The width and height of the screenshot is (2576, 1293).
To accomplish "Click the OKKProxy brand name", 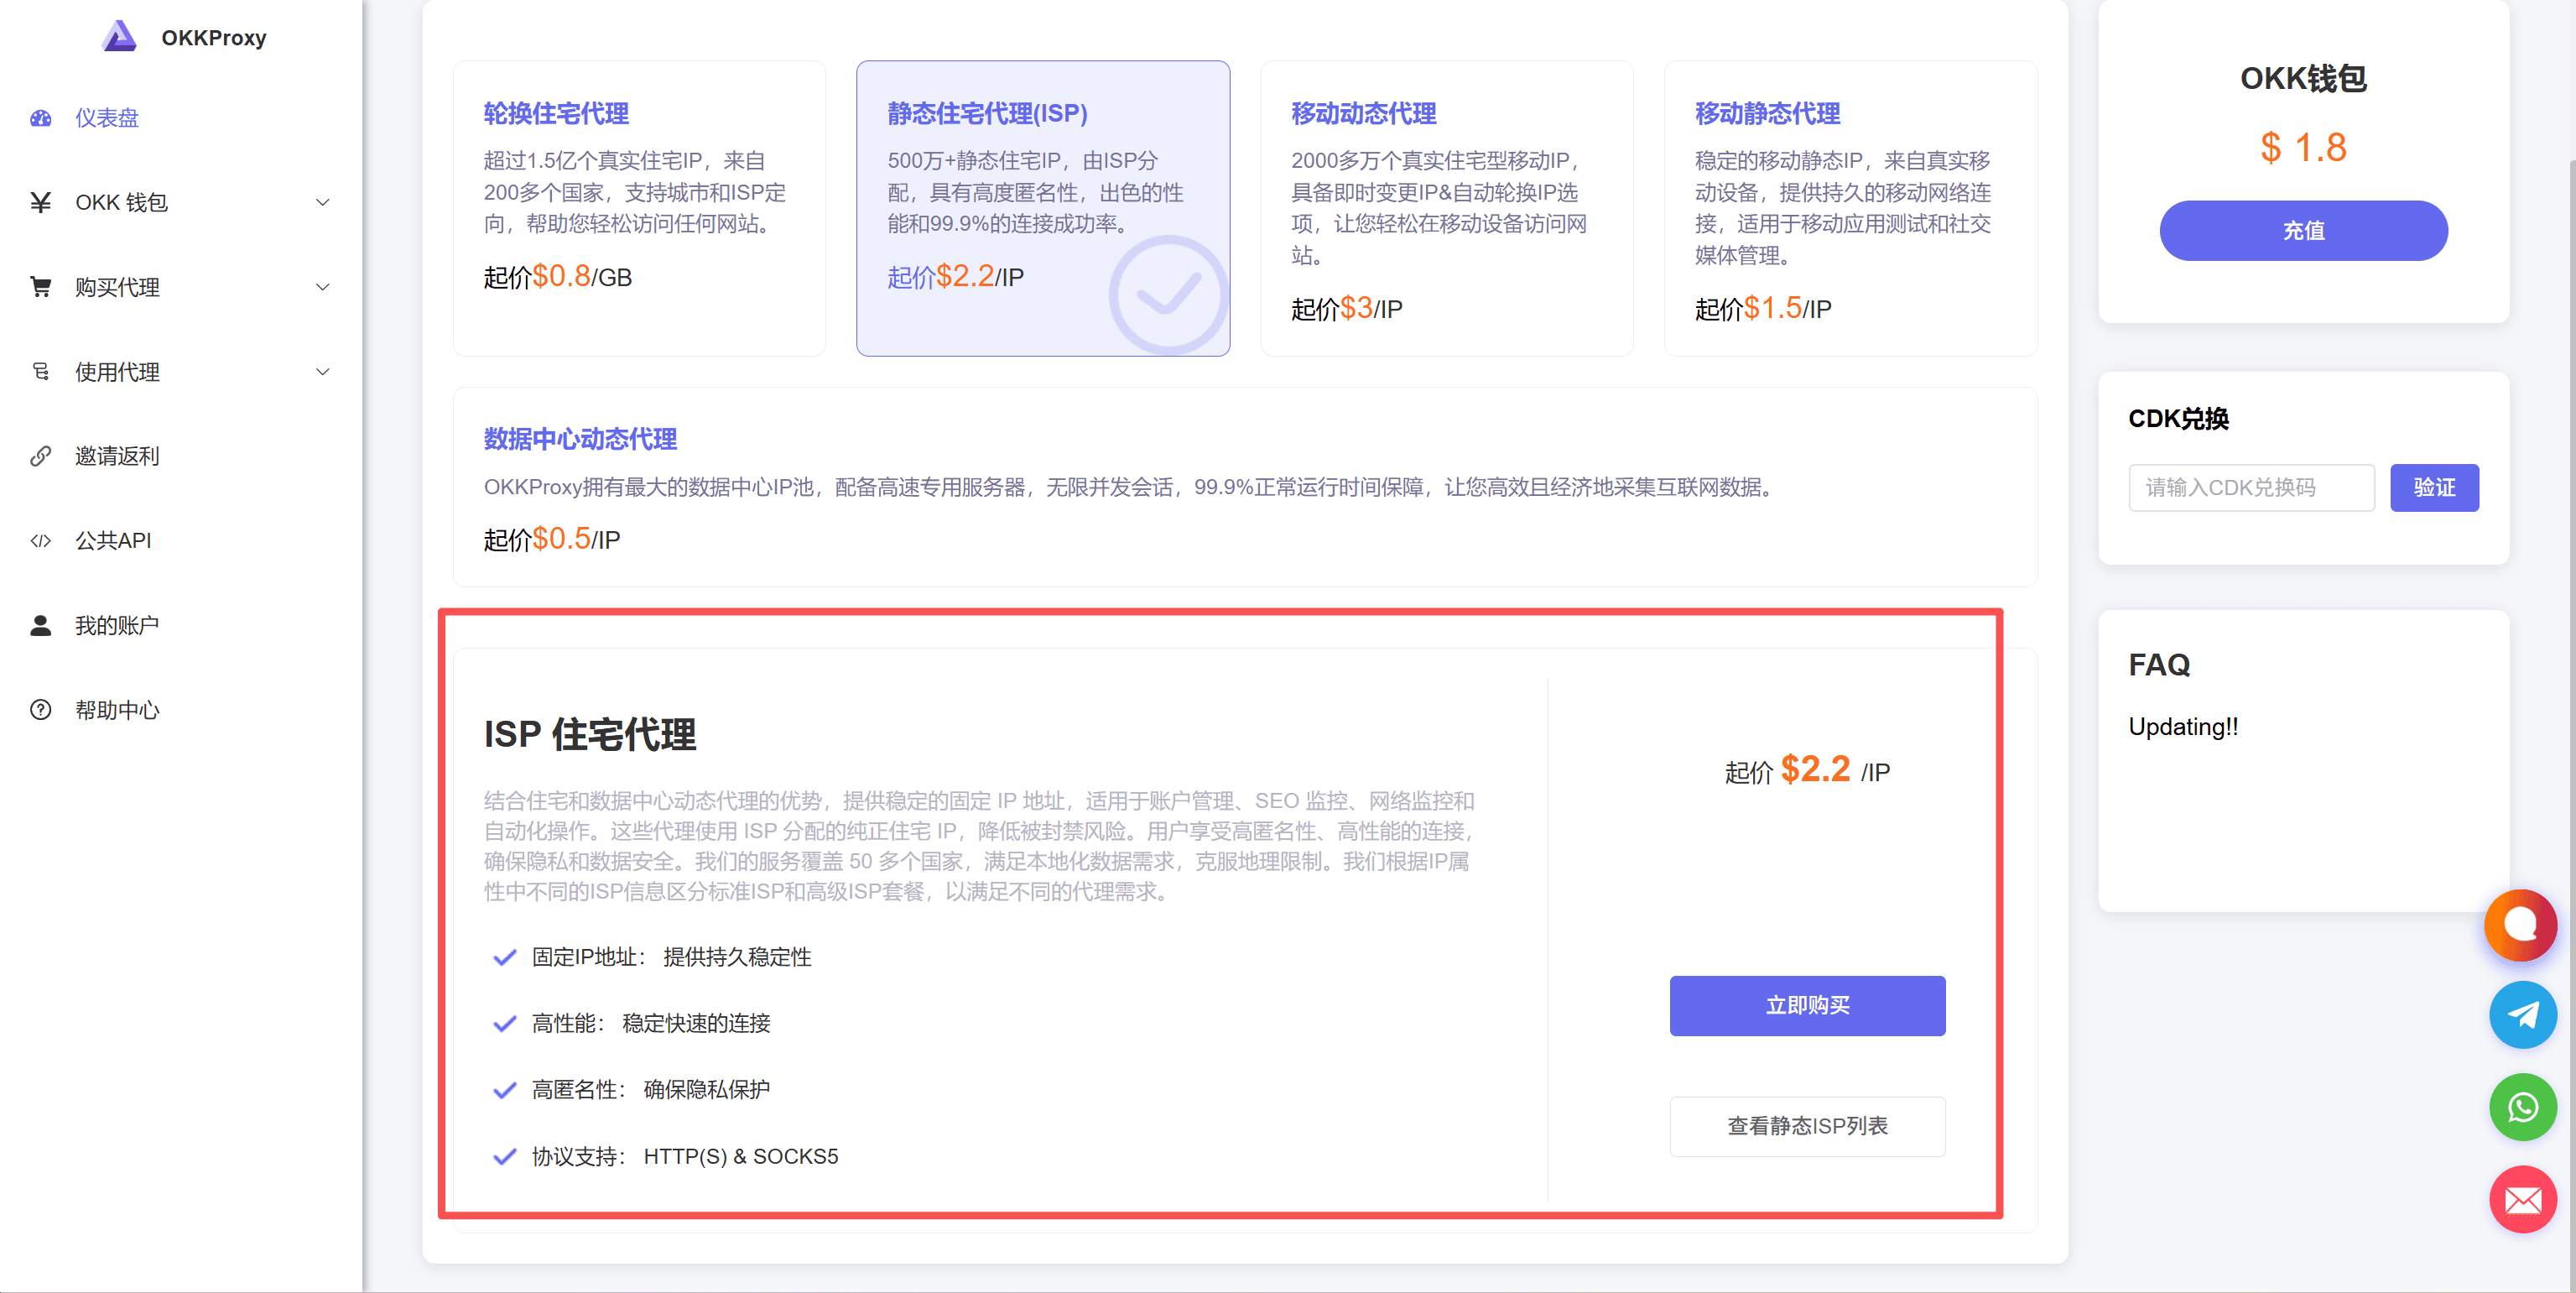I will (214, 38).
